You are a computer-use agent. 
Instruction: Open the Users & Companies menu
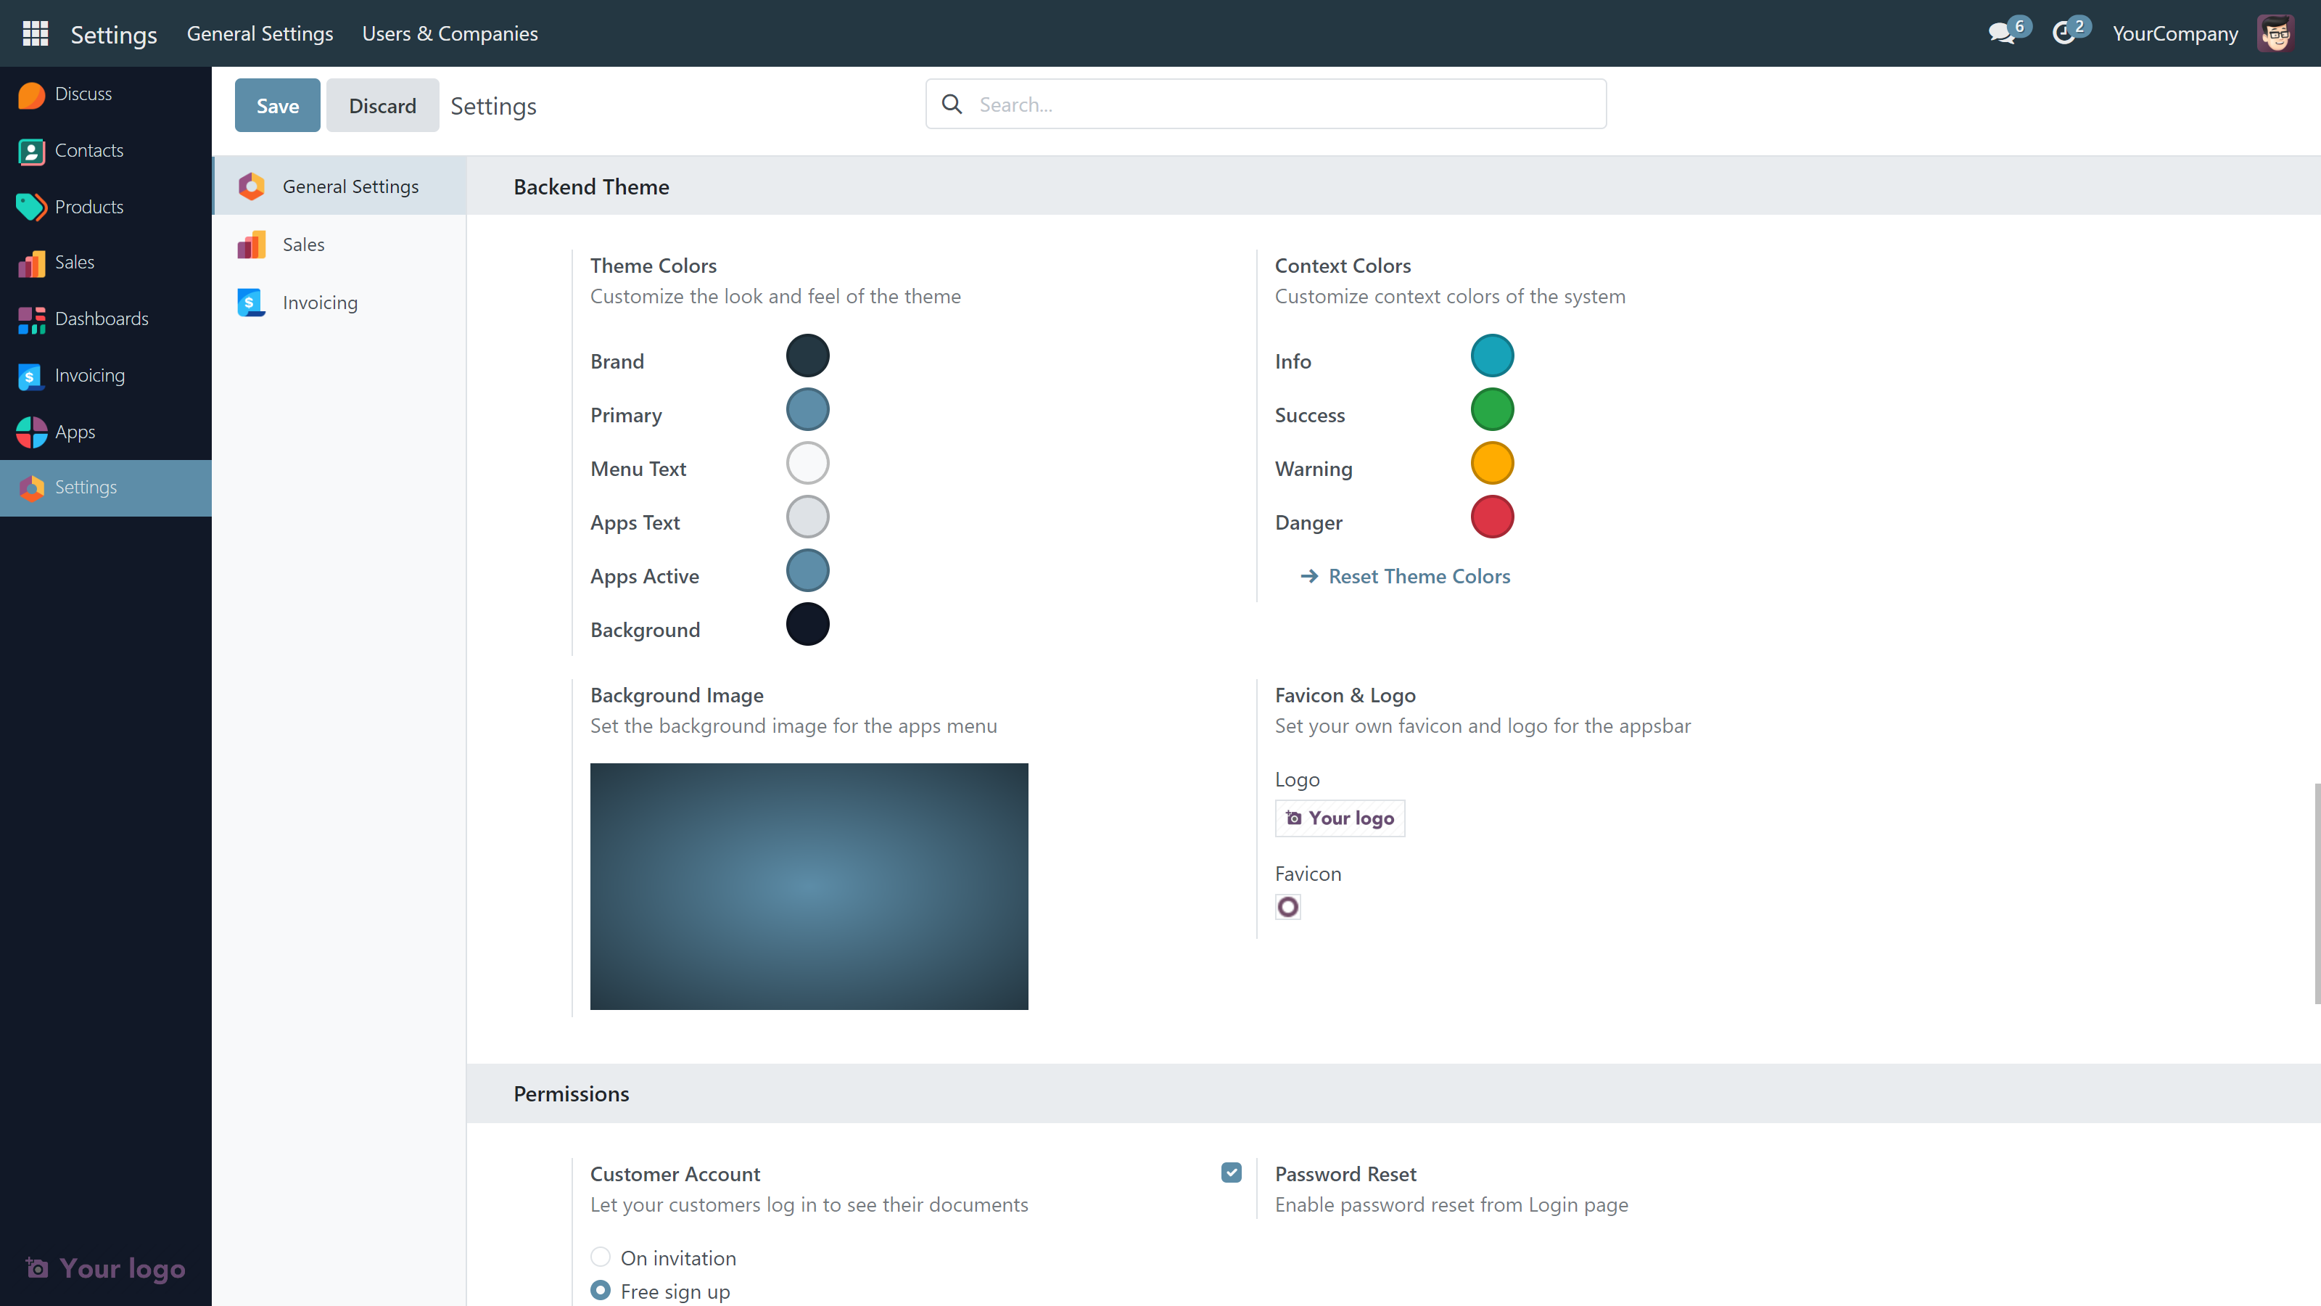(x=450, y=33)
